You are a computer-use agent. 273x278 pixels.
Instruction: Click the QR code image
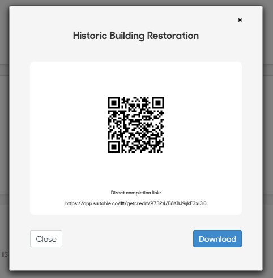[x=136, y=125]
